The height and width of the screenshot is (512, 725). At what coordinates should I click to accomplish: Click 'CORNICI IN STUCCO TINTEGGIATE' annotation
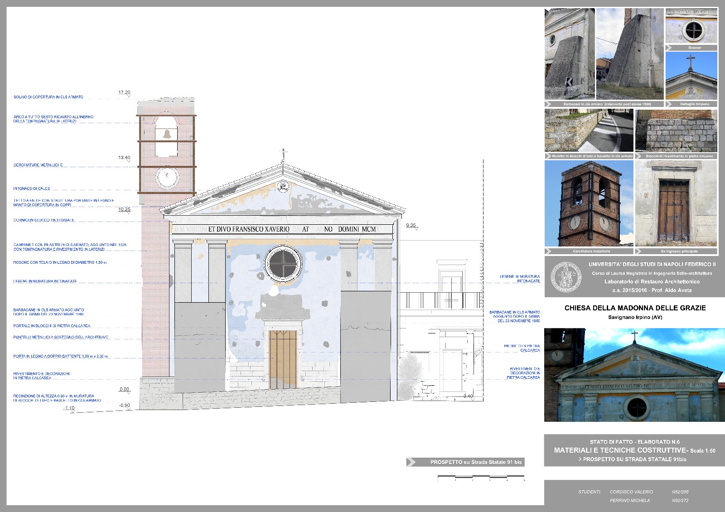[x=44, y=220]
